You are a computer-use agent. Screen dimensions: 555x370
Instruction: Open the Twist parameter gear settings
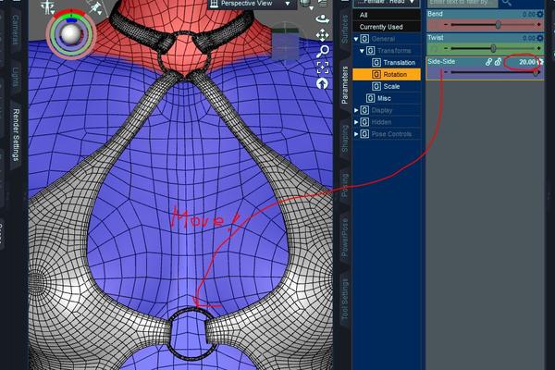click(540, 38)
